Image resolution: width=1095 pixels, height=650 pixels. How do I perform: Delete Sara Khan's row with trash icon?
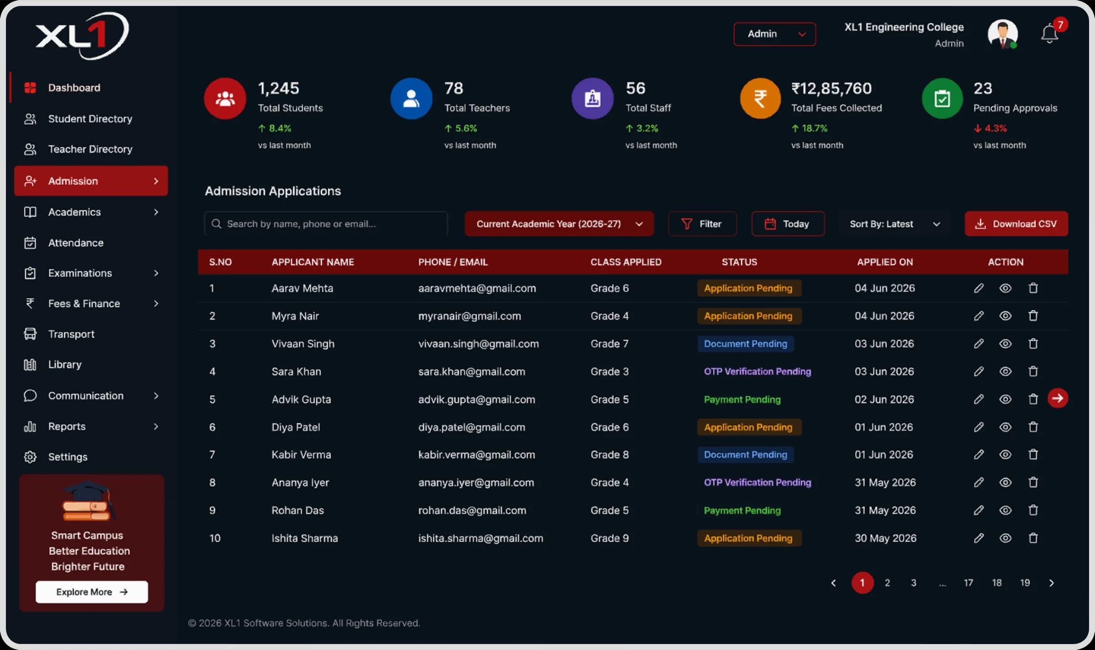pyautogui.click(x=1033, y=371)
